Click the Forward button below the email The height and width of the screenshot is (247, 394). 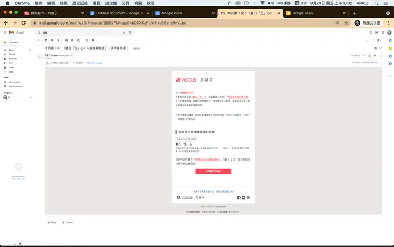tap(68, 222)
